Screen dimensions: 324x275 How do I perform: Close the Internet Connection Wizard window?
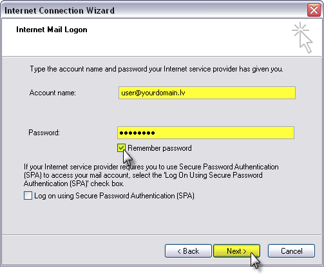click(x=314, y=10)
